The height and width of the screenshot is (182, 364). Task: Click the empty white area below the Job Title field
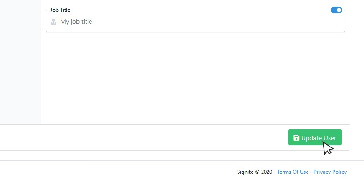[x=196, y=78]
